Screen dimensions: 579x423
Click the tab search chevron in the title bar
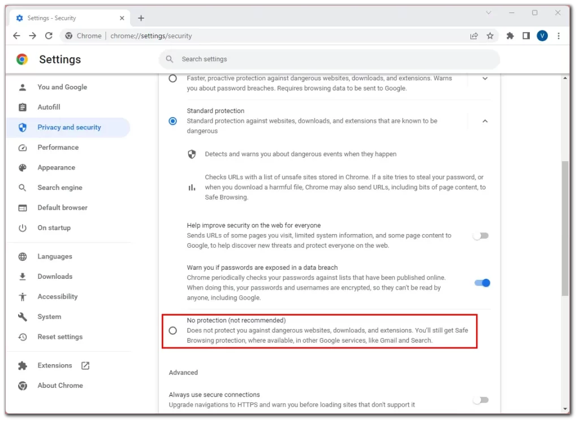[489, 12]
